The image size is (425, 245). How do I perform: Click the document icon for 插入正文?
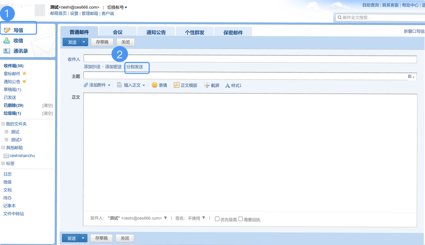[x=119, y=85]
